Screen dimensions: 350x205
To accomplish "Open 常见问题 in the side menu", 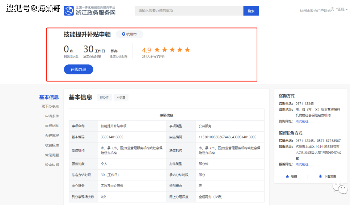I will (52, 155).
